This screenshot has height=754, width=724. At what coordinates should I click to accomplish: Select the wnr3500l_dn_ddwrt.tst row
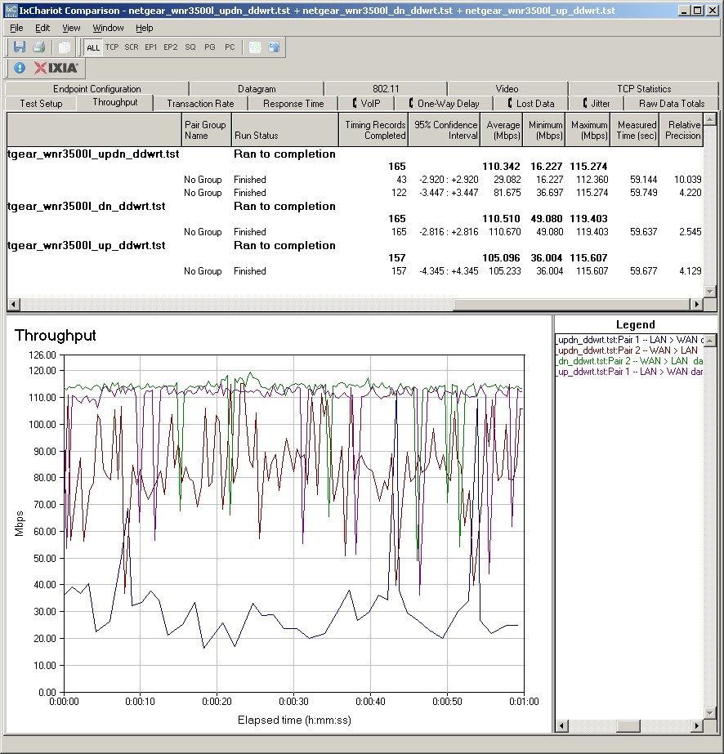[x=355, y=207]
